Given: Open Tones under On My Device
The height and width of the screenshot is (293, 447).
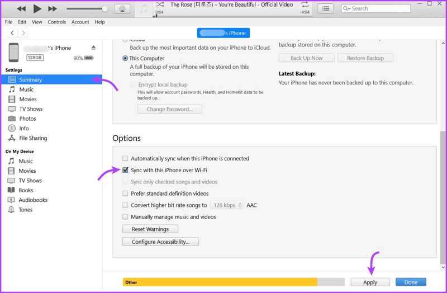Looking at the screenshot, I should click(x=26, y=210).
